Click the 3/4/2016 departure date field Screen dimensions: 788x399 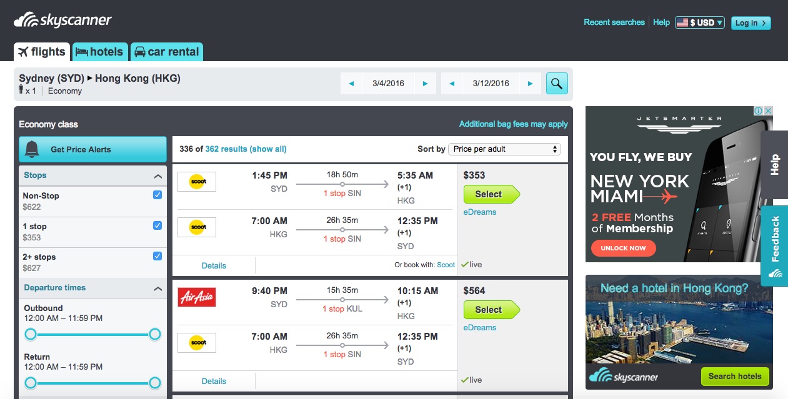coord(388,84)
